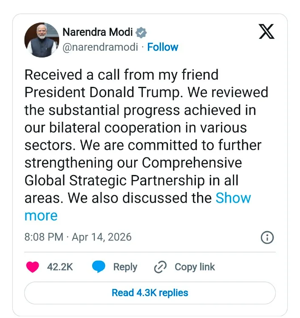Screen dimensions: 300x318
Task: Open Narendra Modi's profile picture
Action: tap(42, 40)
